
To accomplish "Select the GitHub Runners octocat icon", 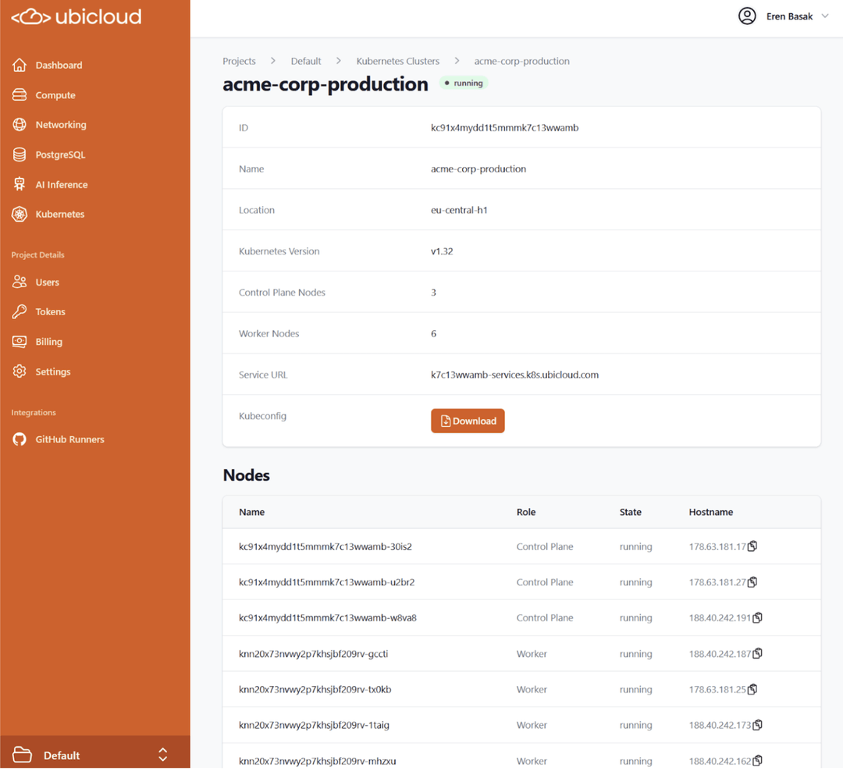I will 20,439.
